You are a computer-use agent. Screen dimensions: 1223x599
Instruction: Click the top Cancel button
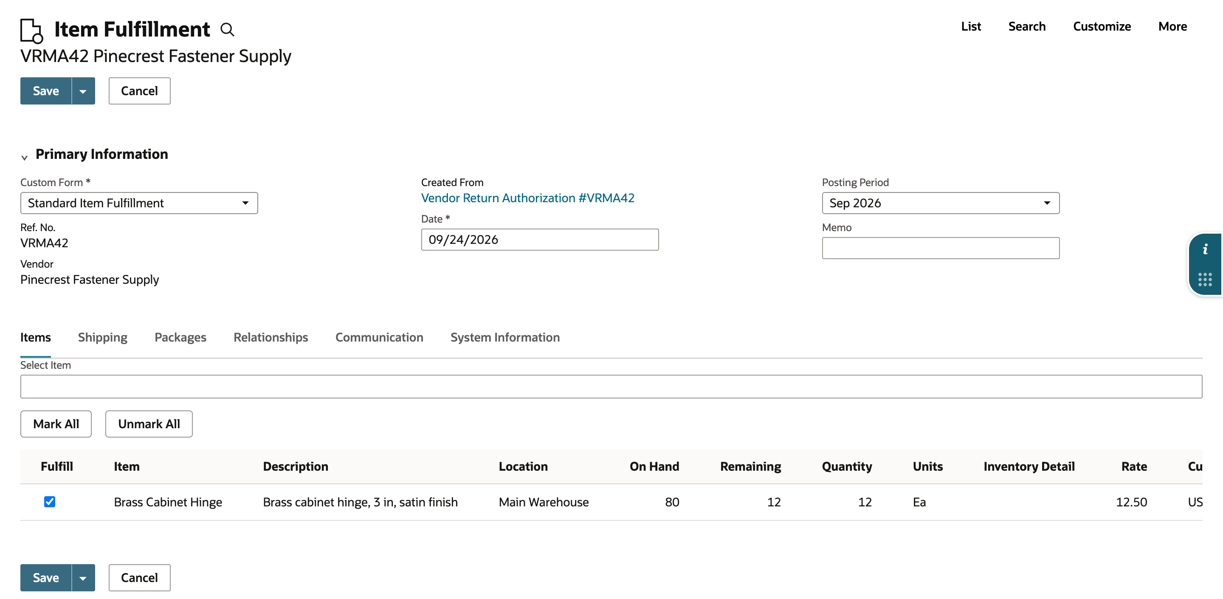(139, 91)
